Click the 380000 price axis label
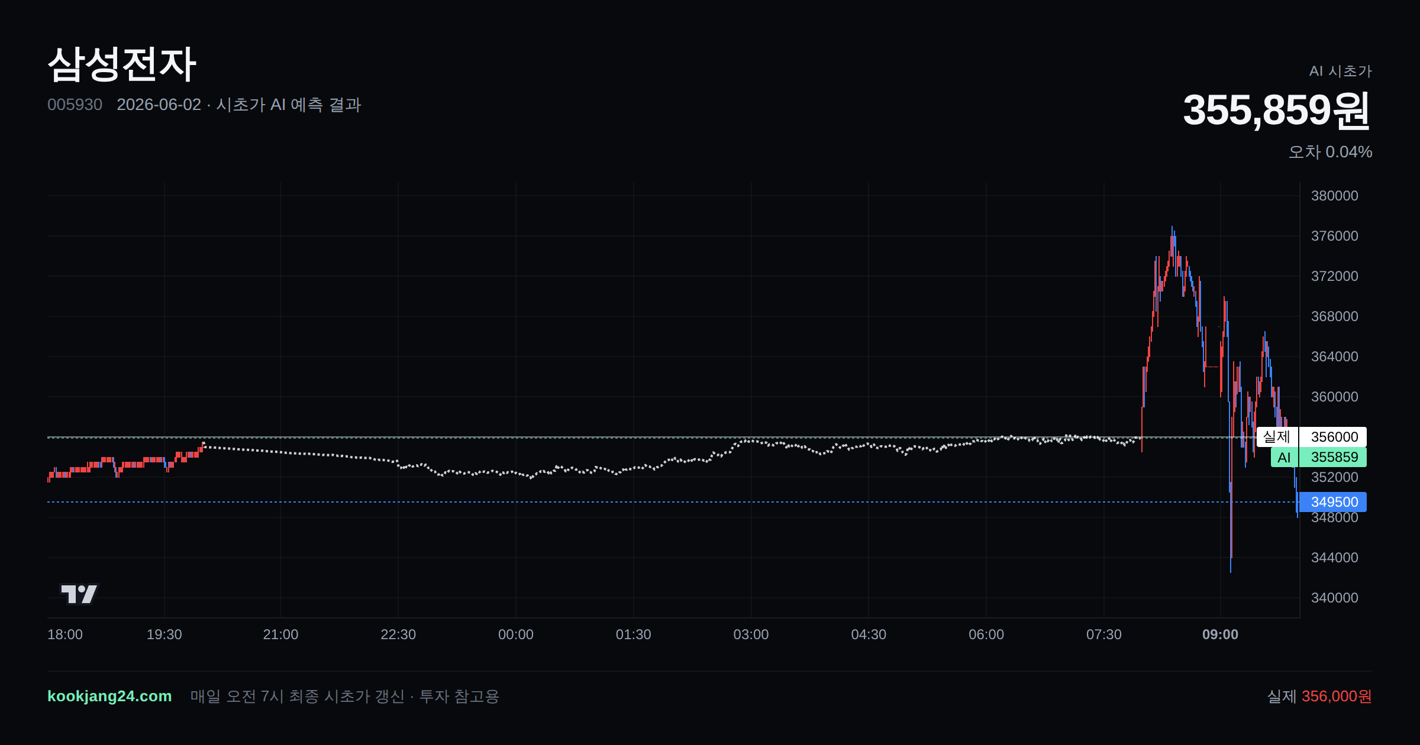 [1334, 196]
